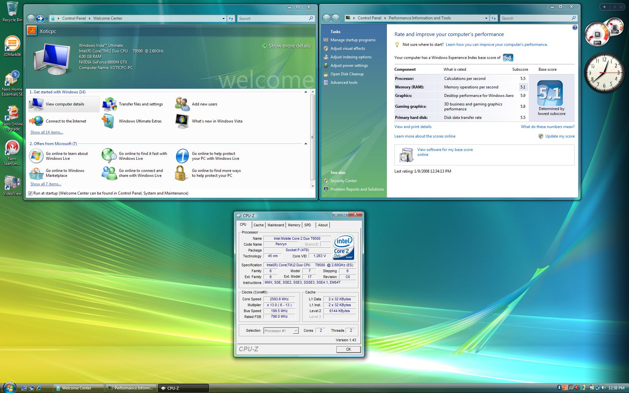Click Show more details in Welcome Center
This screenshot has height=393, width=629.
[286, 46]
